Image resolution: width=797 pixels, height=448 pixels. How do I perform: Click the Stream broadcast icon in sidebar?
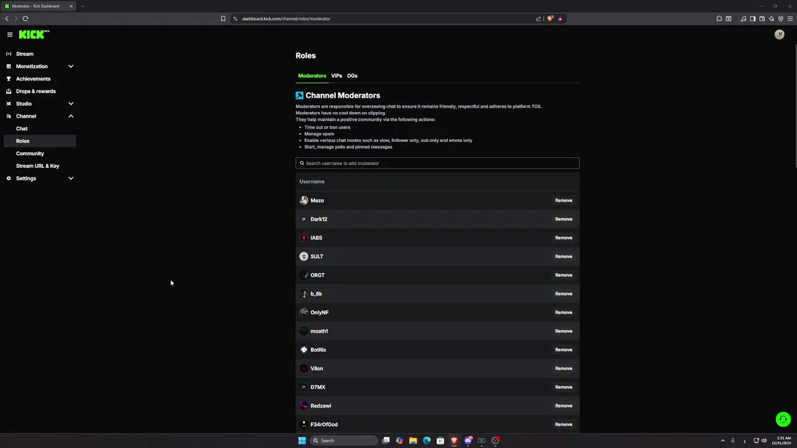pyautogui.click(x=9, y=54)
